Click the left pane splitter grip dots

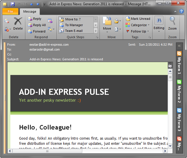5,98
